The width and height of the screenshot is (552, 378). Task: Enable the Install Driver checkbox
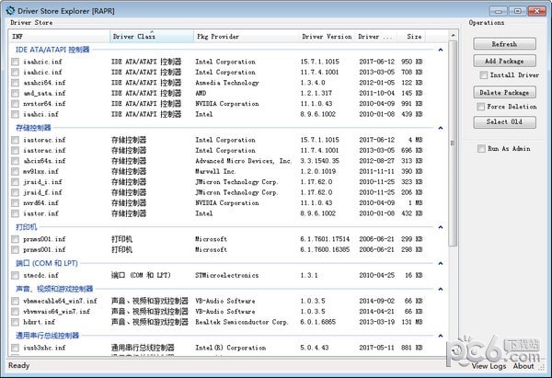(x=484, y=75)
